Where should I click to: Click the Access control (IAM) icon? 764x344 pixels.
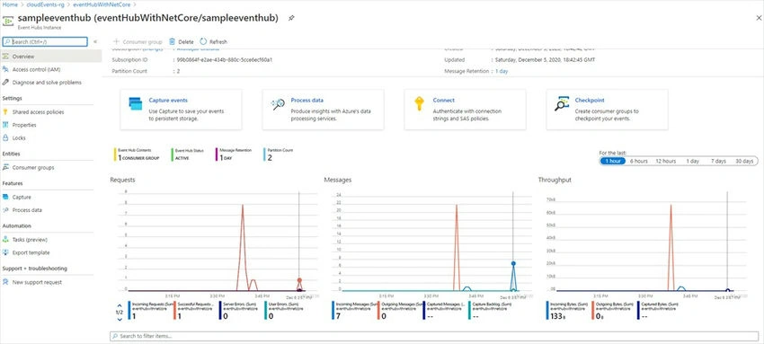click(x=5, y=69)
